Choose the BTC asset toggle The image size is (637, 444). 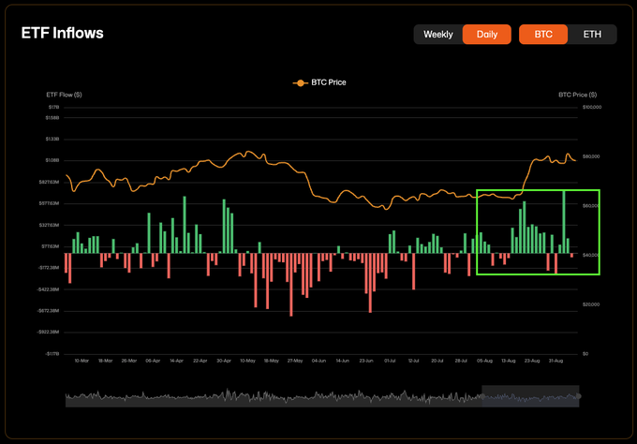[543, 35]
